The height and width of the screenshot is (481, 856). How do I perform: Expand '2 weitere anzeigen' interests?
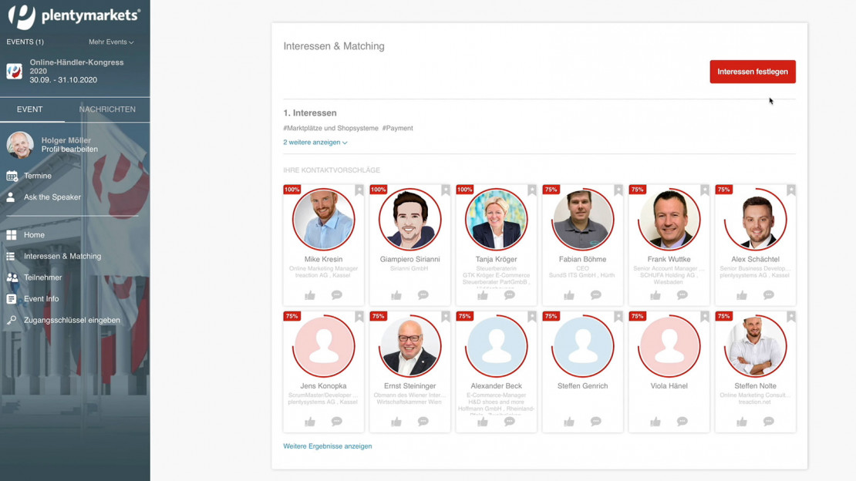315,142
